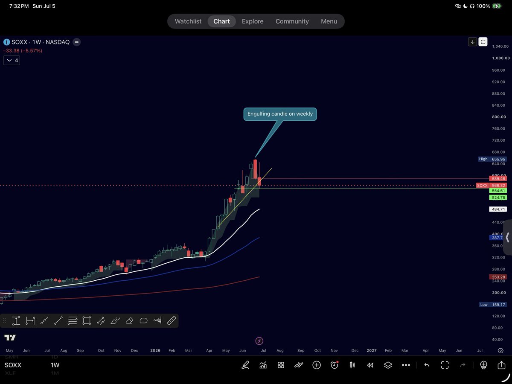Share the chart with share icon
Viewport: 512px width, 384px height.
pos(501,365)
